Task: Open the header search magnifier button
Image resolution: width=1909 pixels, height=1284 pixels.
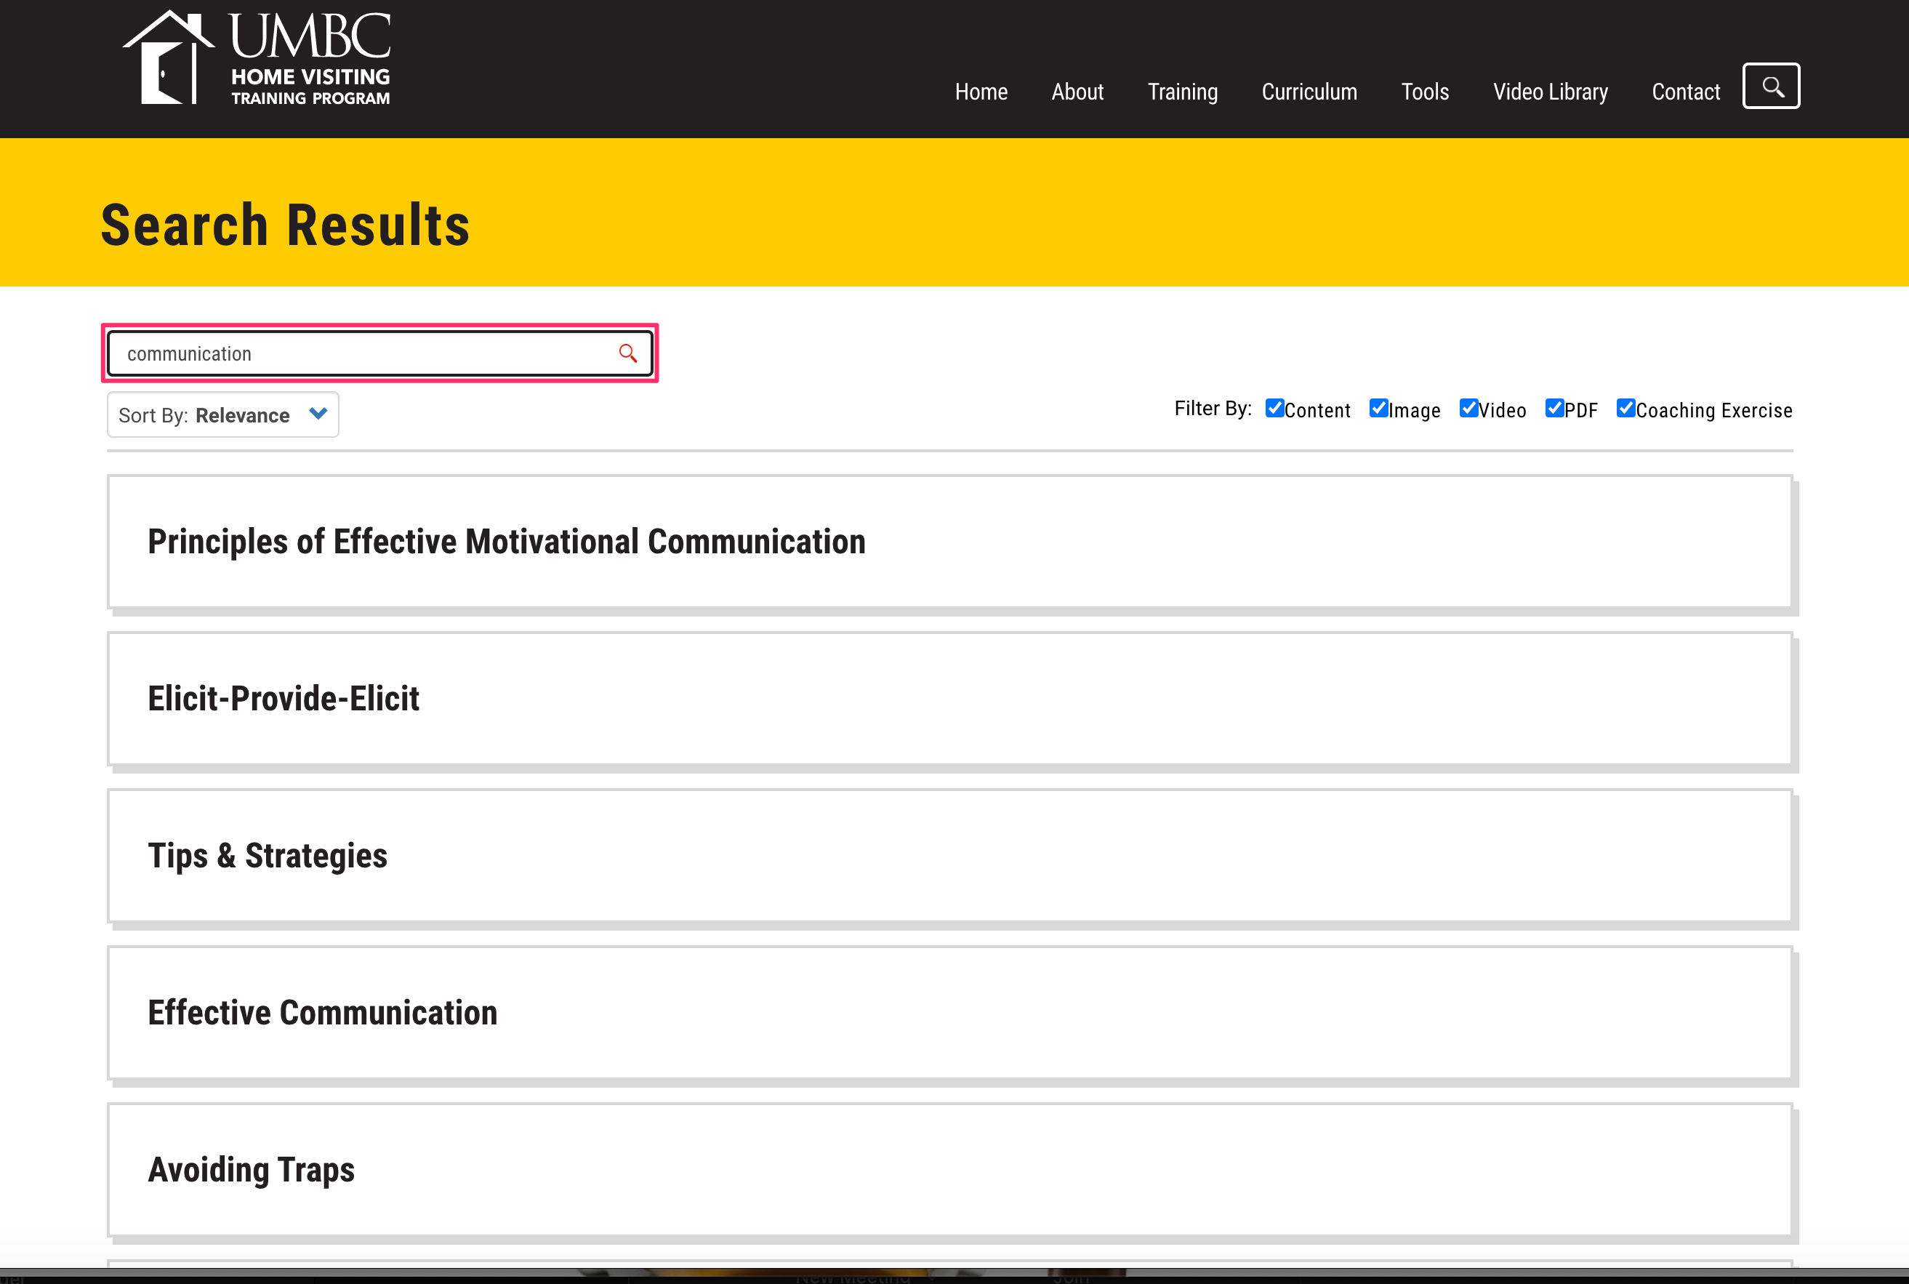Action: pos(1771,86)
